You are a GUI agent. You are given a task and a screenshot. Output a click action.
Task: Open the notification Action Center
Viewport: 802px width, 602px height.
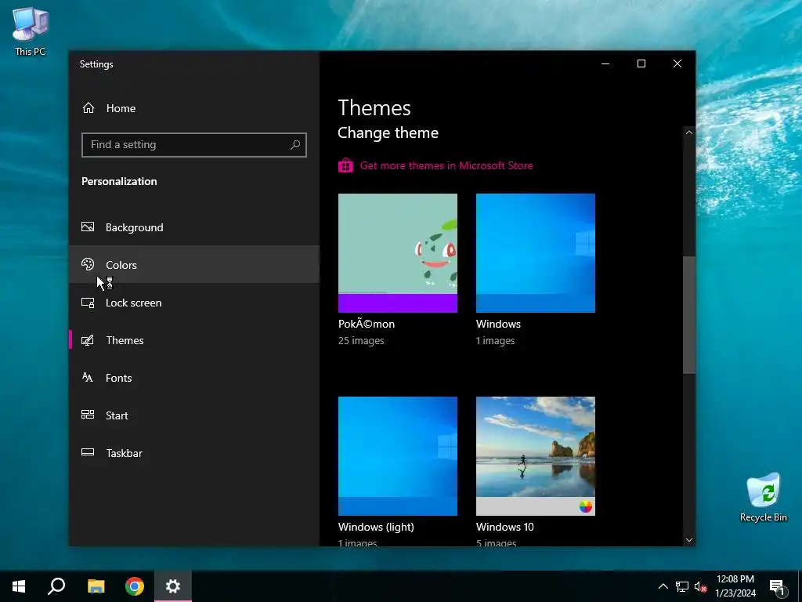pos(778,586)
